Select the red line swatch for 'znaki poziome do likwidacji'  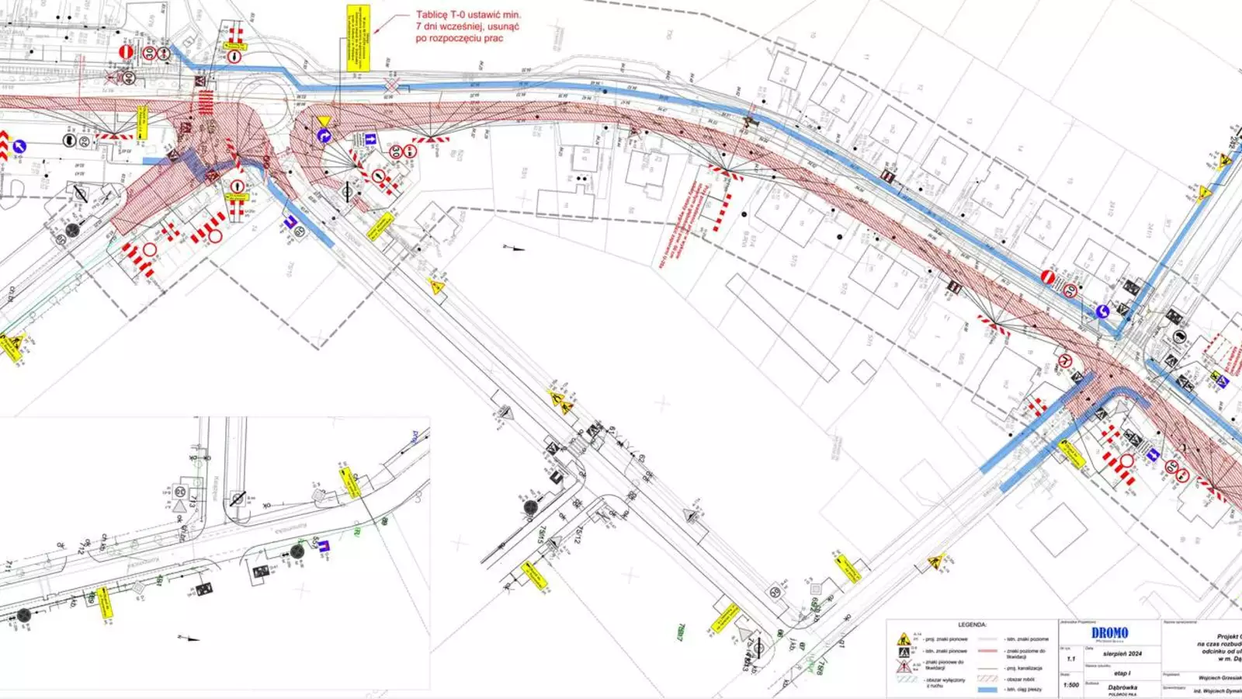[x=987, y=651]
